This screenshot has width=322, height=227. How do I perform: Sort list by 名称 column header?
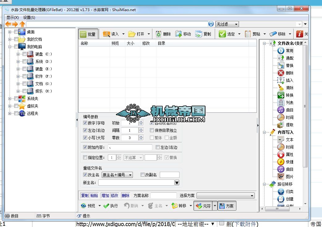(x=94, y=43)
